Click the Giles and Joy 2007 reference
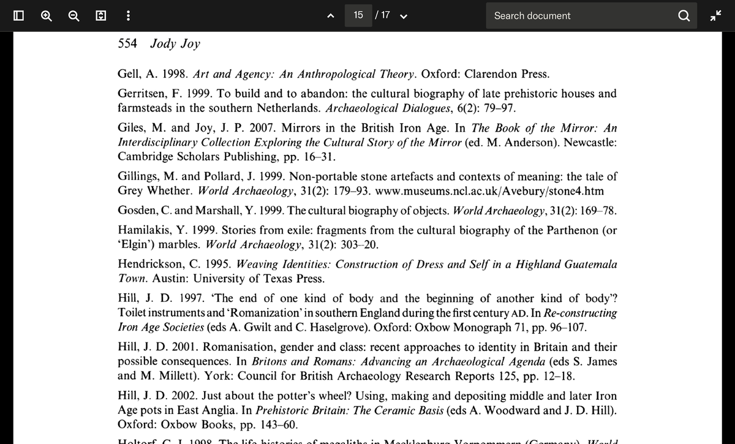This screenshot has width=735, height=444. coord(367,142)
